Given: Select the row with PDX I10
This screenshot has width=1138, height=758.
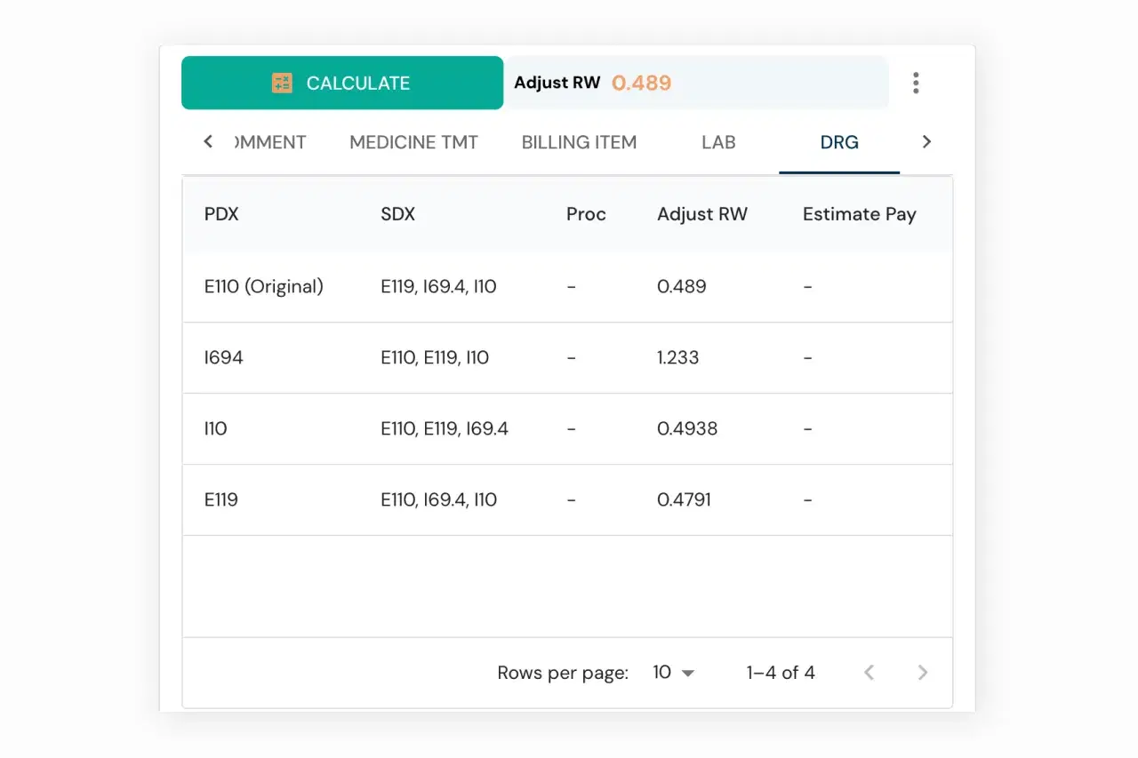Looking at the screenshot, I should [x=216, y=429].
